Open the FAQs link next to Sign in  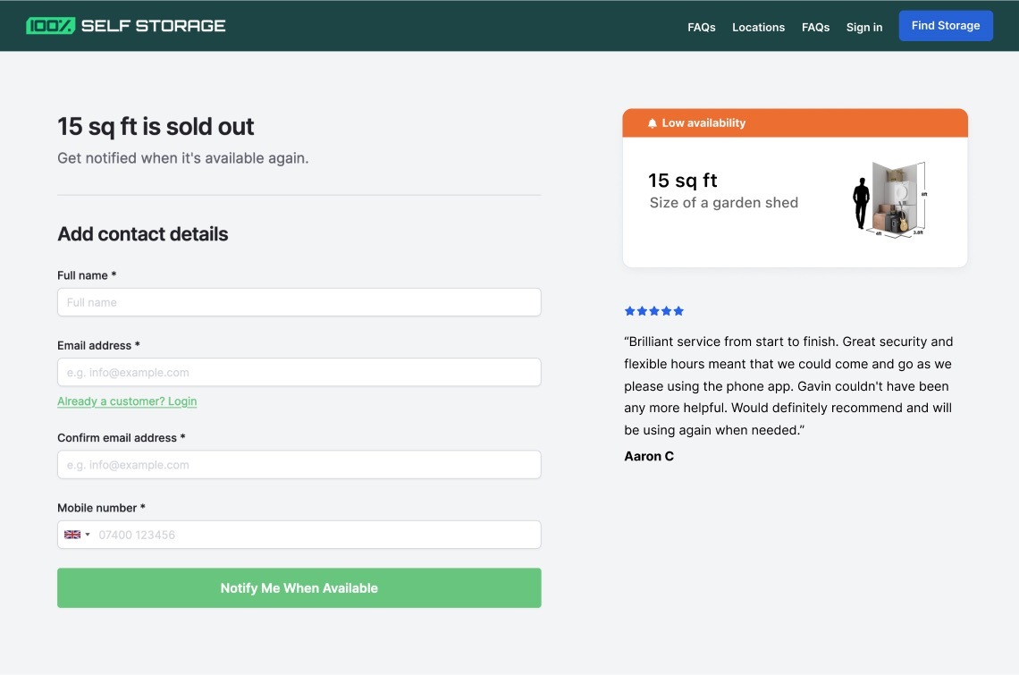(815, 27)
